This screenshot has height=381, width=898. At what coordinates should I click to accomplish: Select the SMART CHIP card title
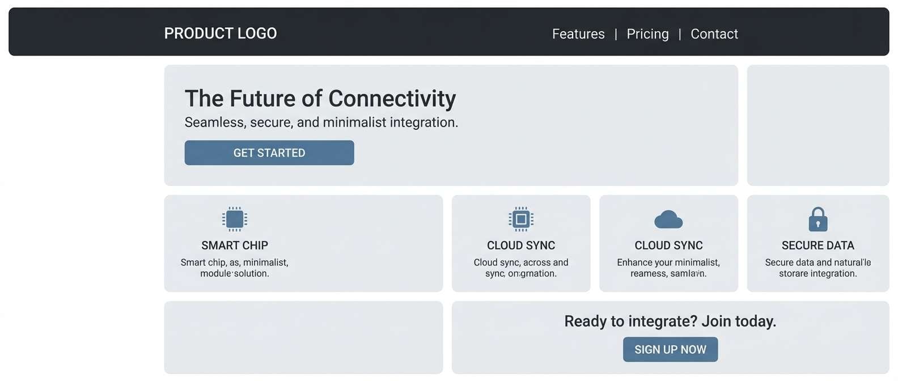(x=235, y=245)
